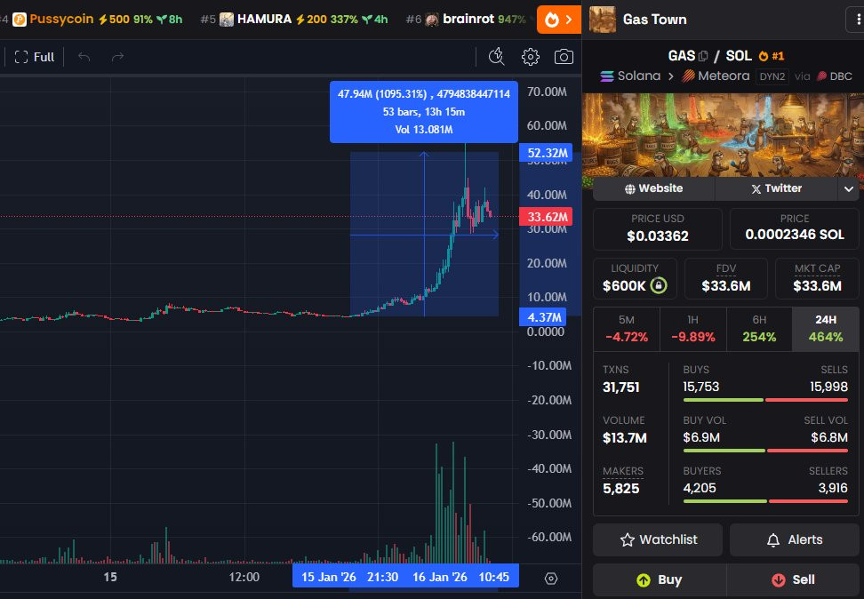Add Gas Town to Watchlist
This screenshot has height=599, width=864.
658,539
